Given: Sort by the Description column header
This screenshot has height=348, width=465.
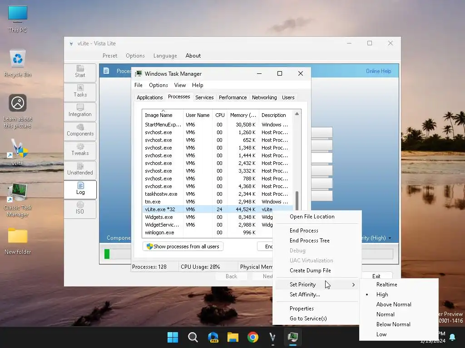Looking at the screenshot, I should [x=276, y=115].
